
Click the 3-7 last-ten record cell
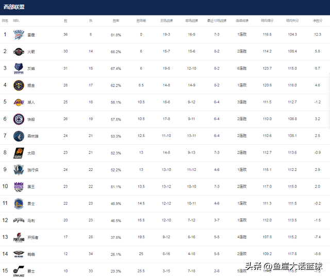(217, 220)
